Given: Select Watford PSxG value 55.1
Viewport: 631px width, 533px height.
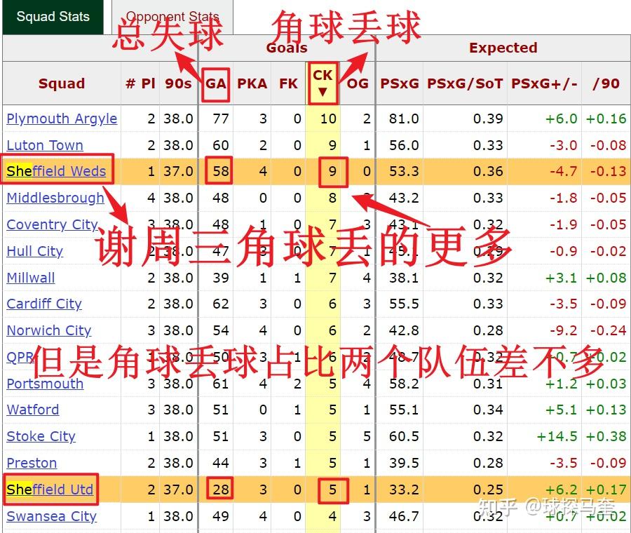Looking at the screenshot, I should coord(404,410).
